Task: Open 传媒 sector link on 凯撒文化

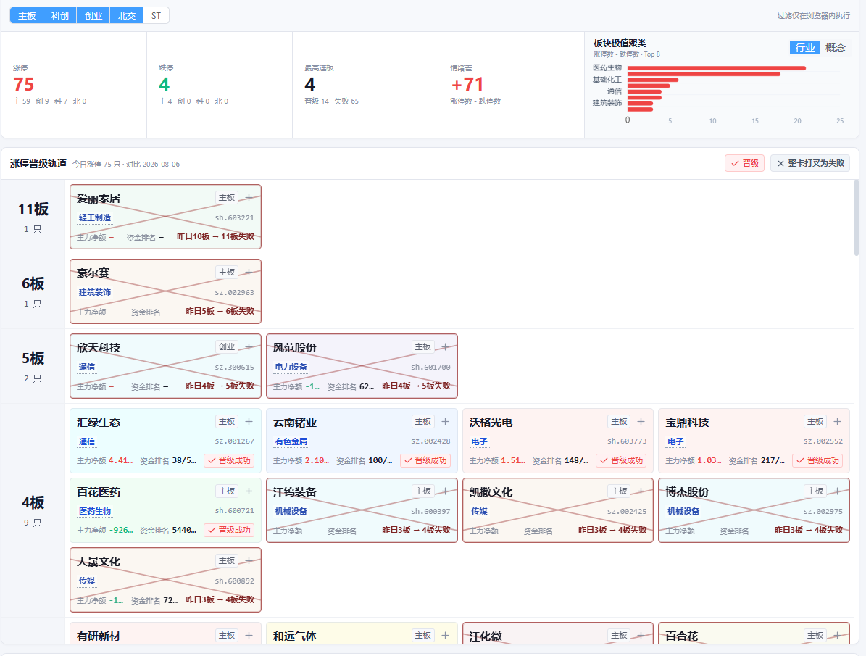Action: click(x=480, y=511)
